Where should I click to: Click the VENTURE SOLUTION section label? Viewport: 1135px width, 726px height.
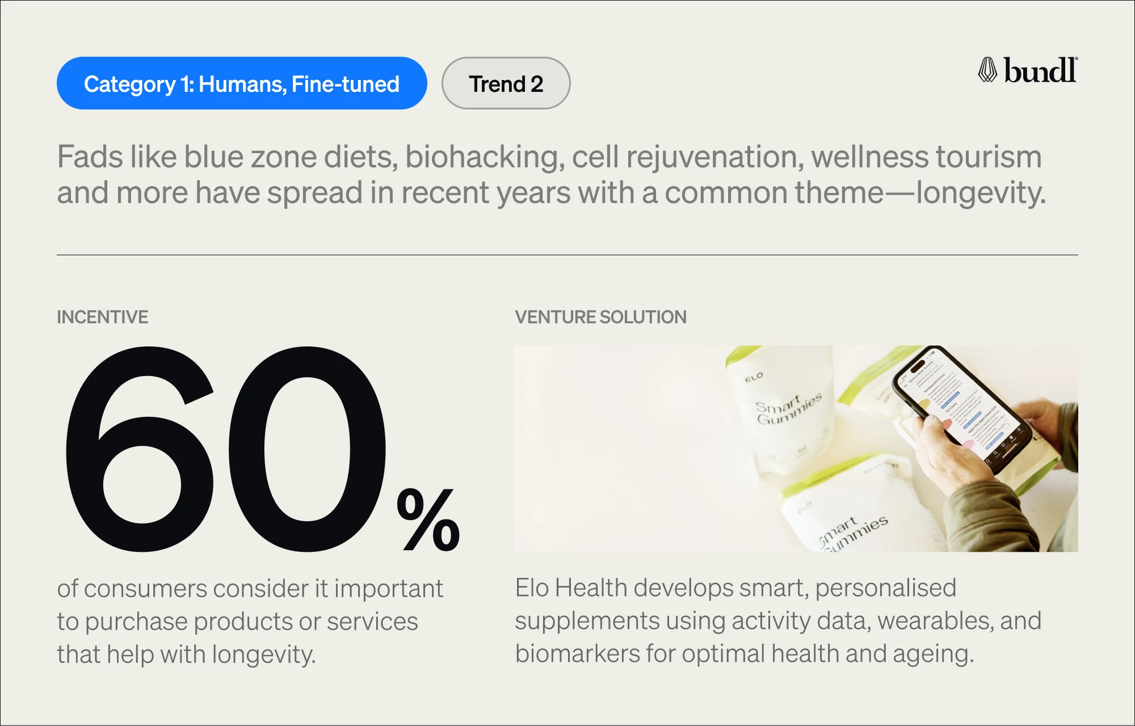click(601, 317)
